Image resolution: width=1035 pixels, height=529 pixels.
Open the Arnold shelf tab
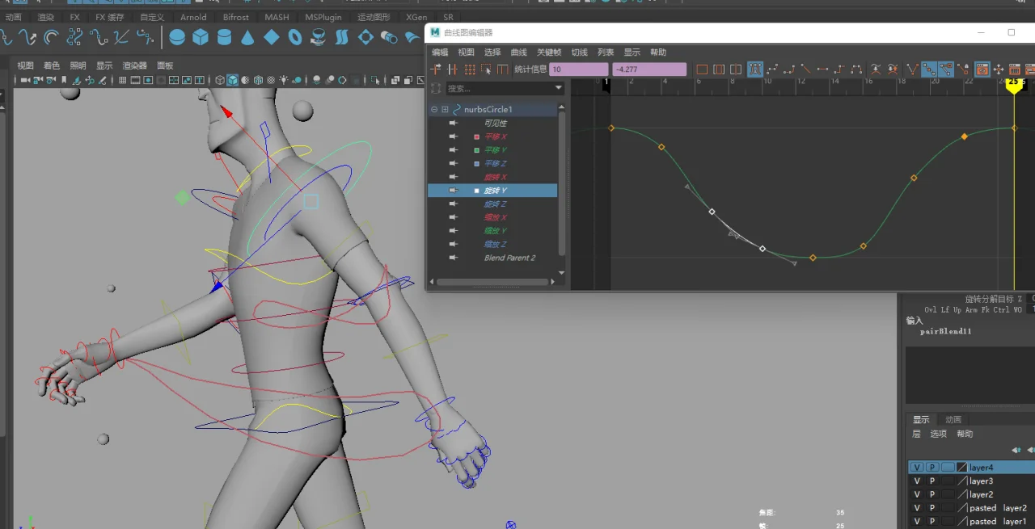pos(193,17)
